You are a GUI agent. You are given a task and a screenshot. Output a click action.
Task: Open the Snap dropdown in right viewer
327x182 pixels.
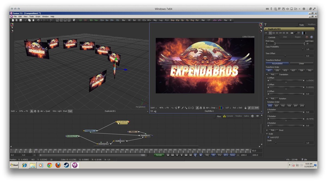click(x=214, y=108)
